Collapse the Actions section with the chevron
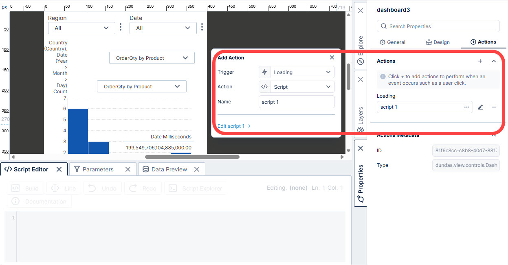Image resolution: width=508 pixels, height=265 pixels. coord(493,61)
